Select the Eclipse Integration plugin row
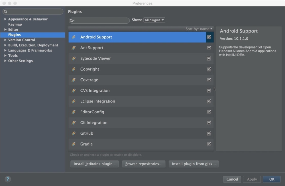Screen dimensions: 285x186 pyautogui.click(x=141, y=101)
